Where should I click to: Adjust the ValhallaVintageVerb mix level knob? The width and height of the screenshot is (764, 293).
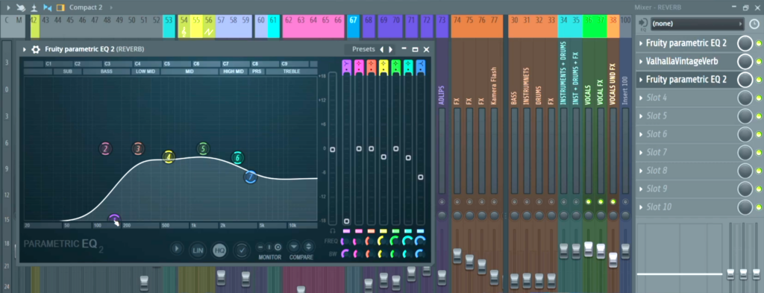(x=745, y=62)
